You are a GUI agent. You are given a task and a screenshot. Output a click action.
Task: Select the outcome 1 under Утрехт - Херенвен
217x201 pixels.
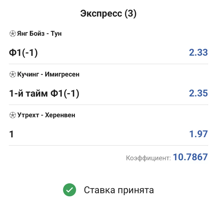pyautogui.click(x=11, y=134)
